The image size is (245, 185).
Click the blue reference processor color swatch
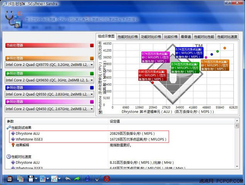point(92,87)
